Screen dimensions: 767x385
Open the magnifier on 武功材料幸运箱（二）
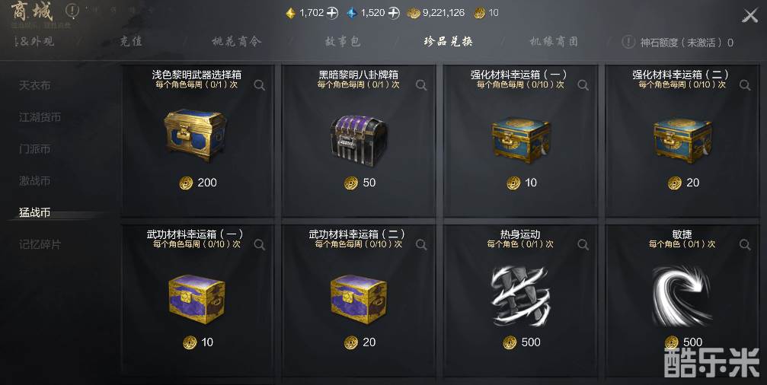(421, 245)
